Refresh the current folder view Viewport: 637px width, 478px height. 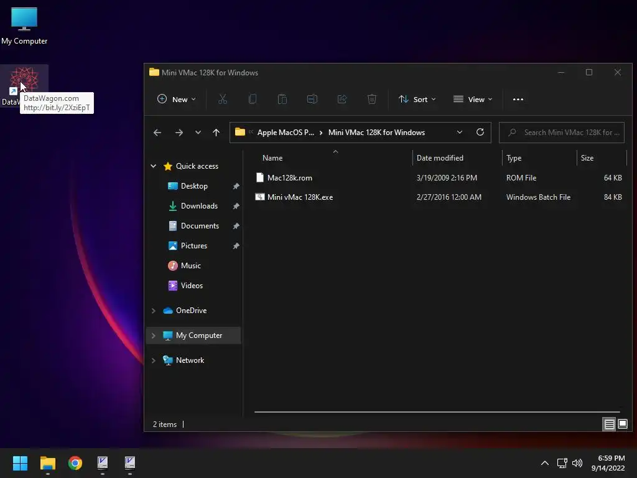(480, 132)
